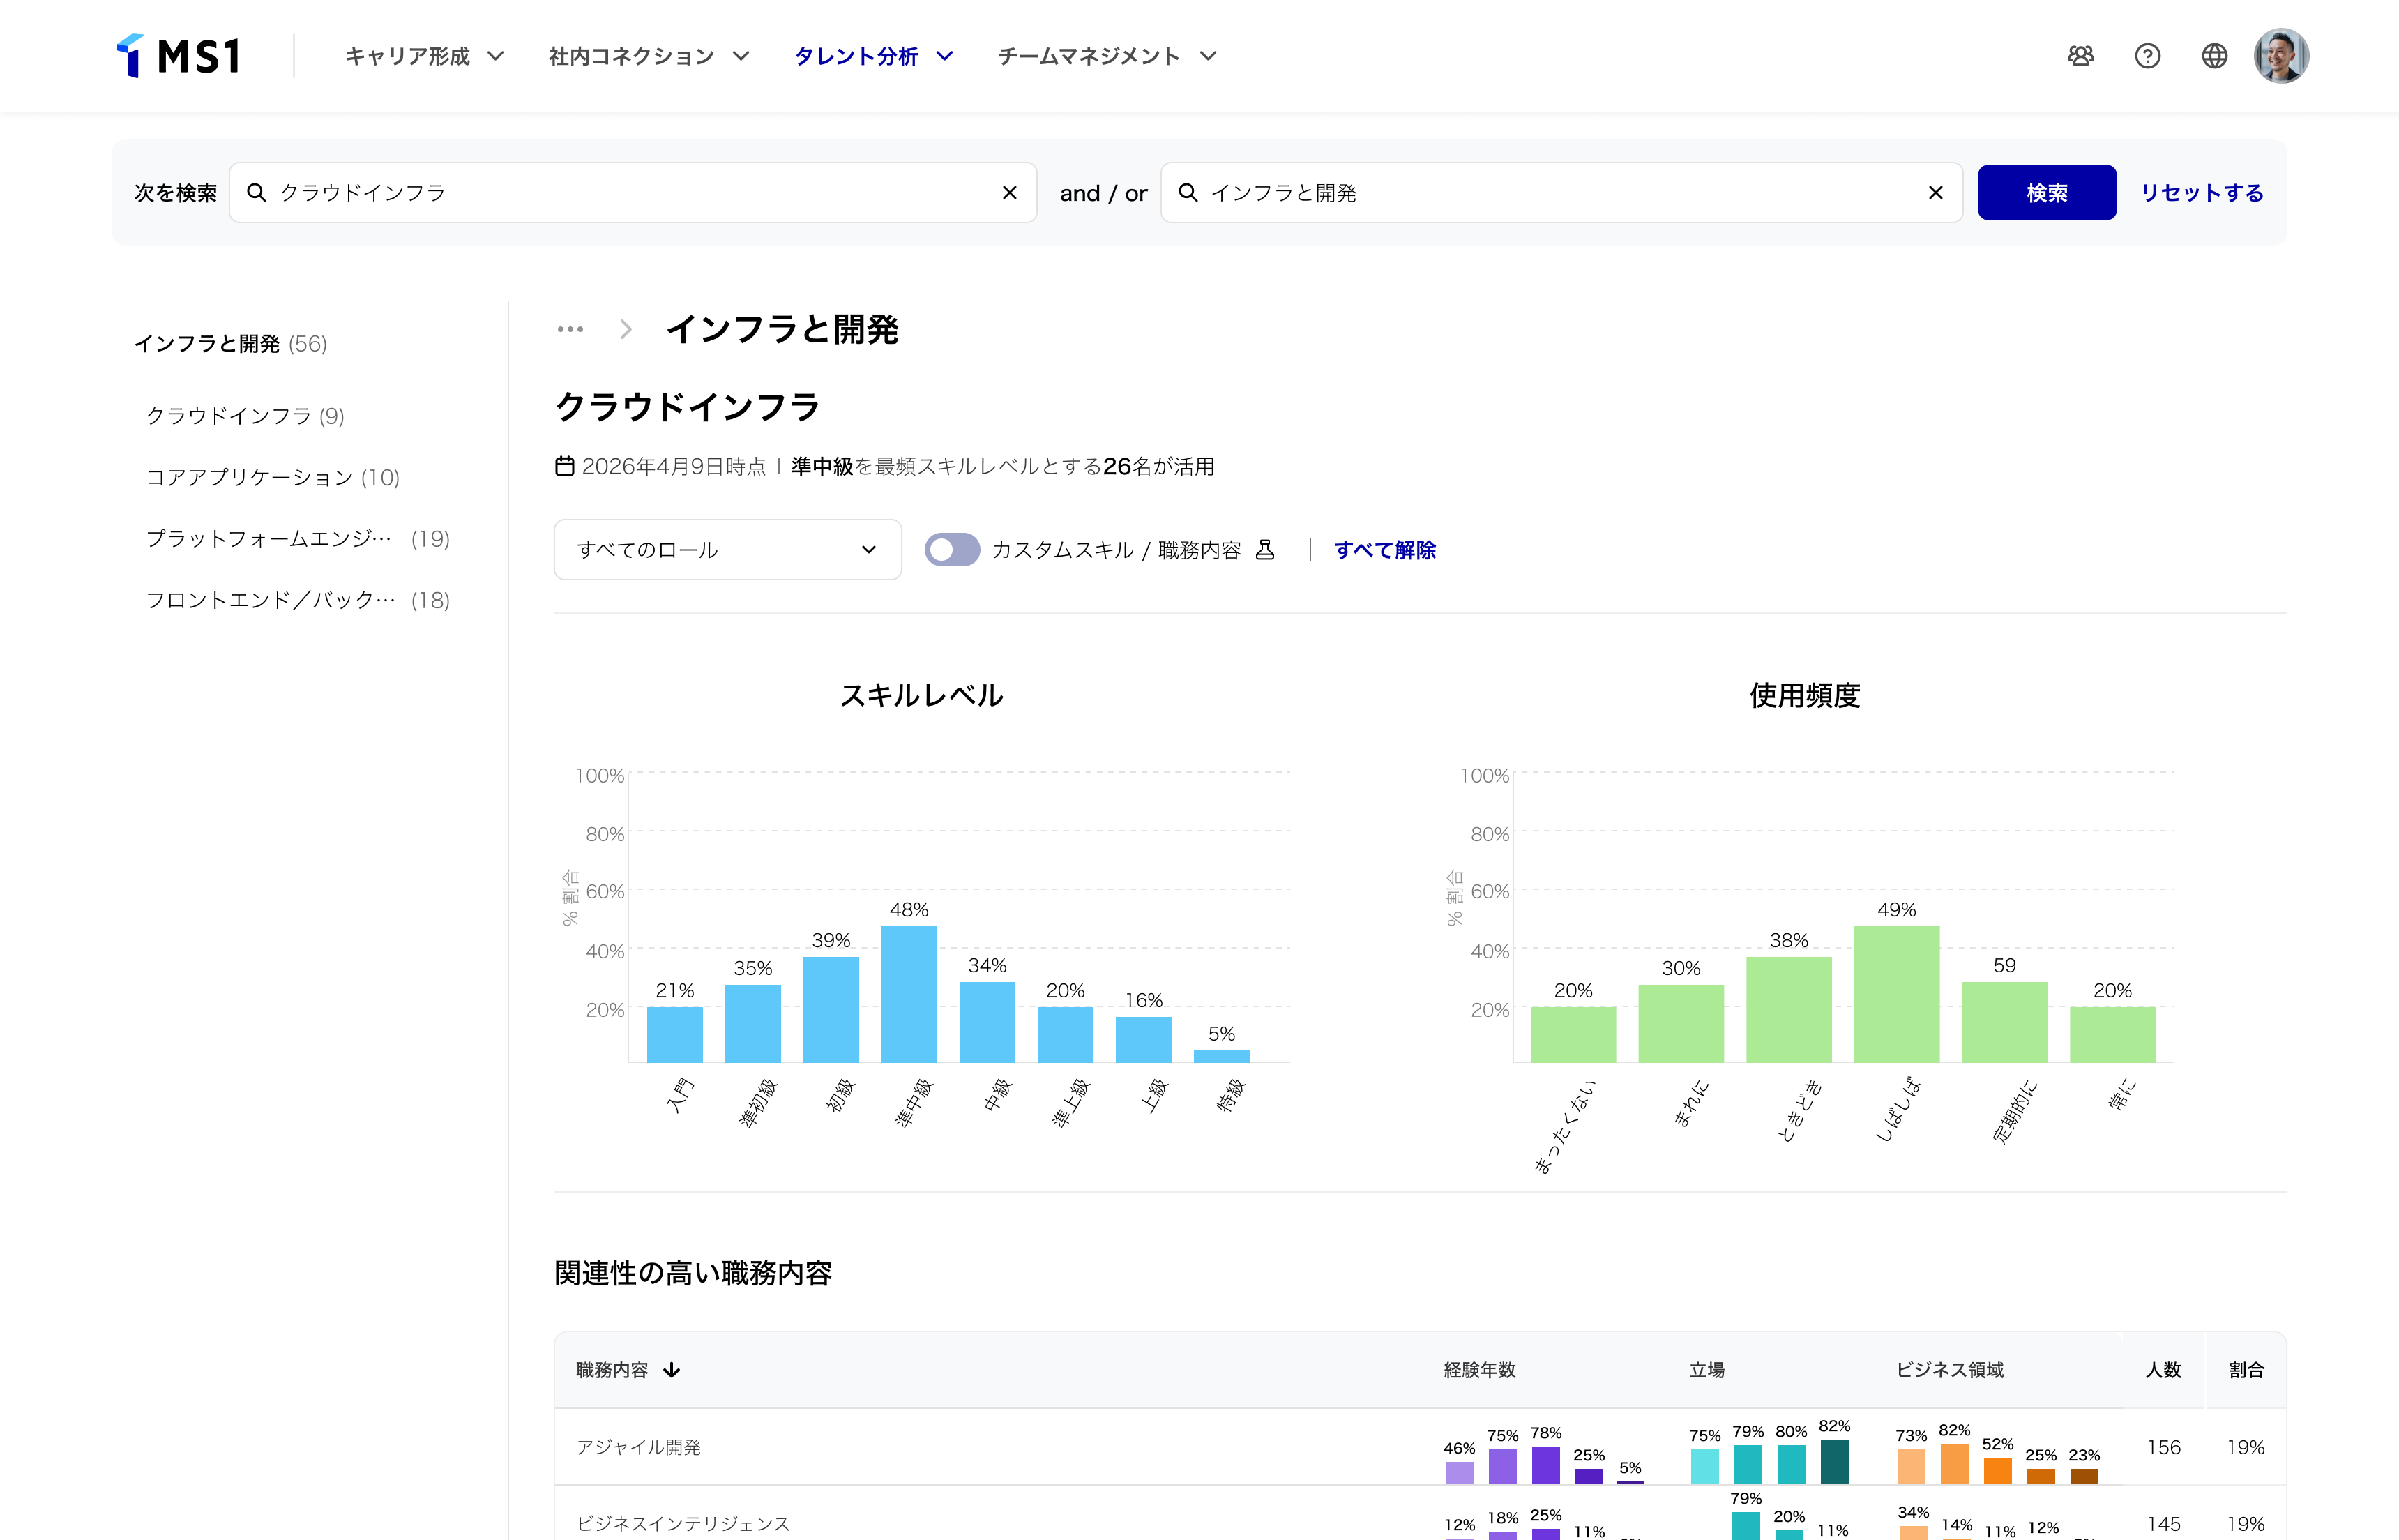
Task: Select フロントエンド／バック… (18) in sidebar
Action: coord(298,601)
